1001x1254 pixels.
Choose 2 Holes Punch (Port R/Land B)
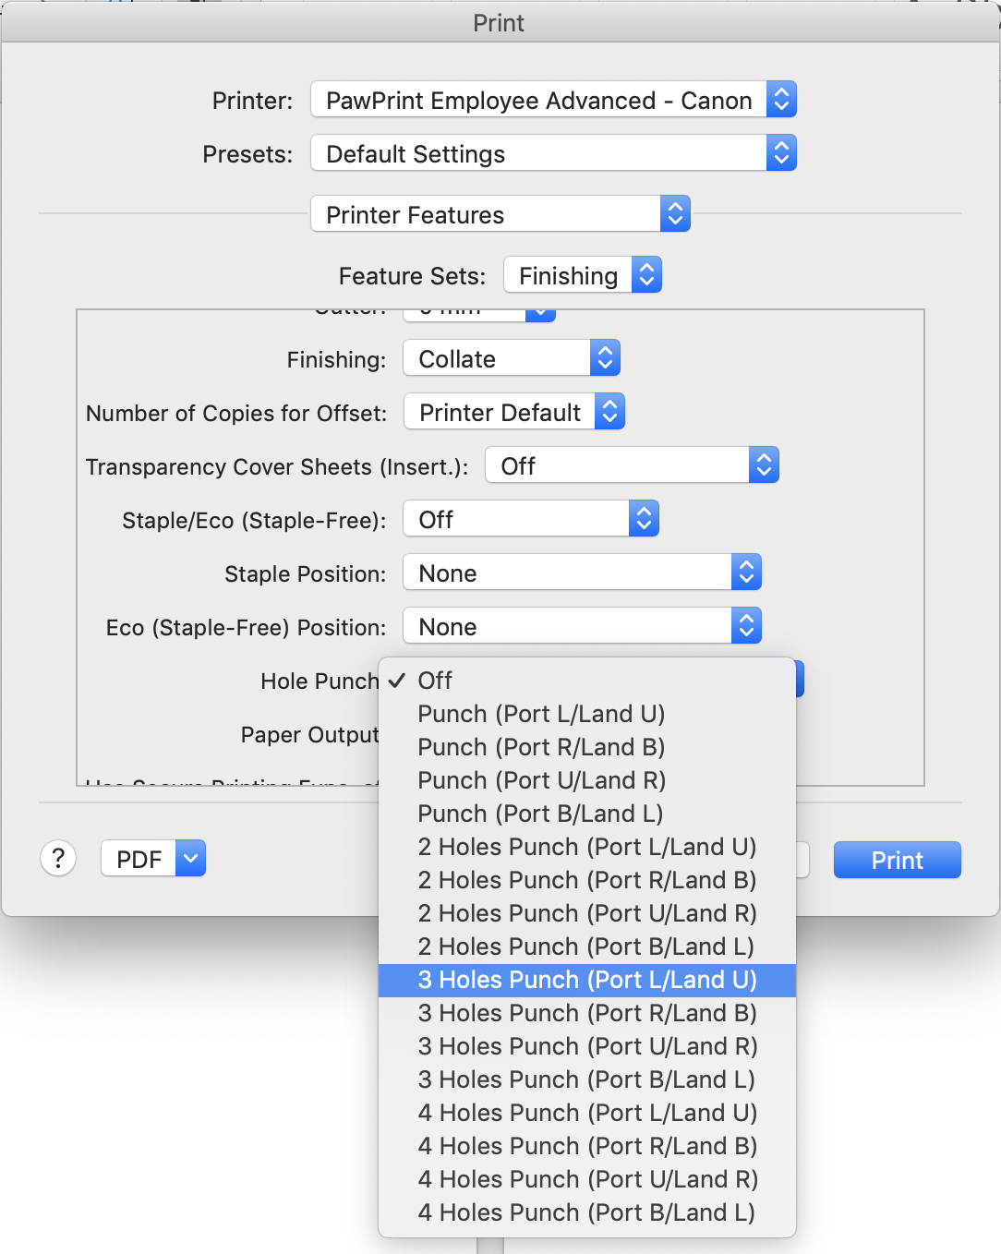click(x=587, y=880)
